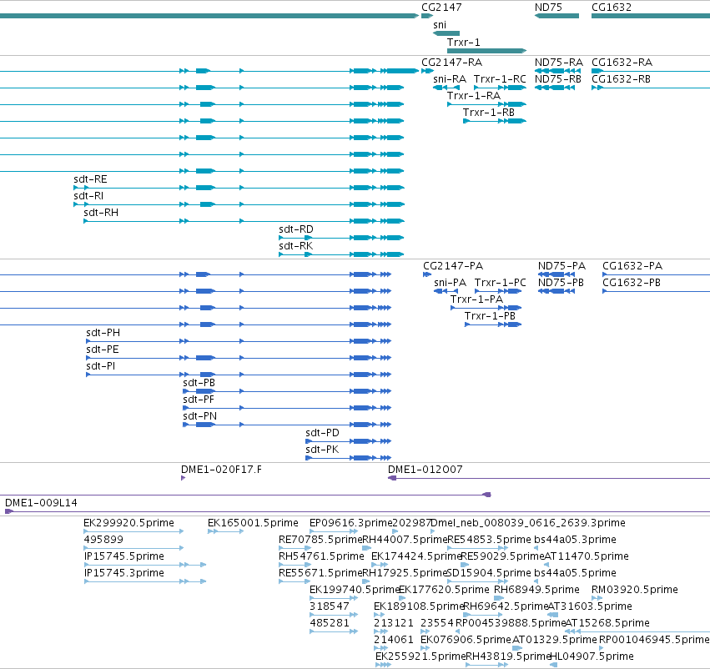Open the Trxr-1-PA protein label

(x=476, y=299)
